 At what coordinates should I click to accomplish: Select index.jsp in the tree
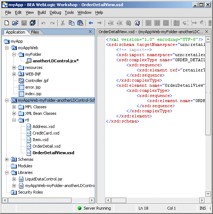[x=33, y=94]
